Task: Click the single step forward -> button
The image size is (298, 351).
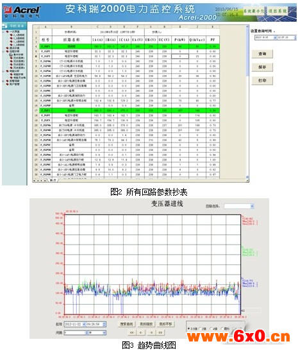Action: coord(151,332)
